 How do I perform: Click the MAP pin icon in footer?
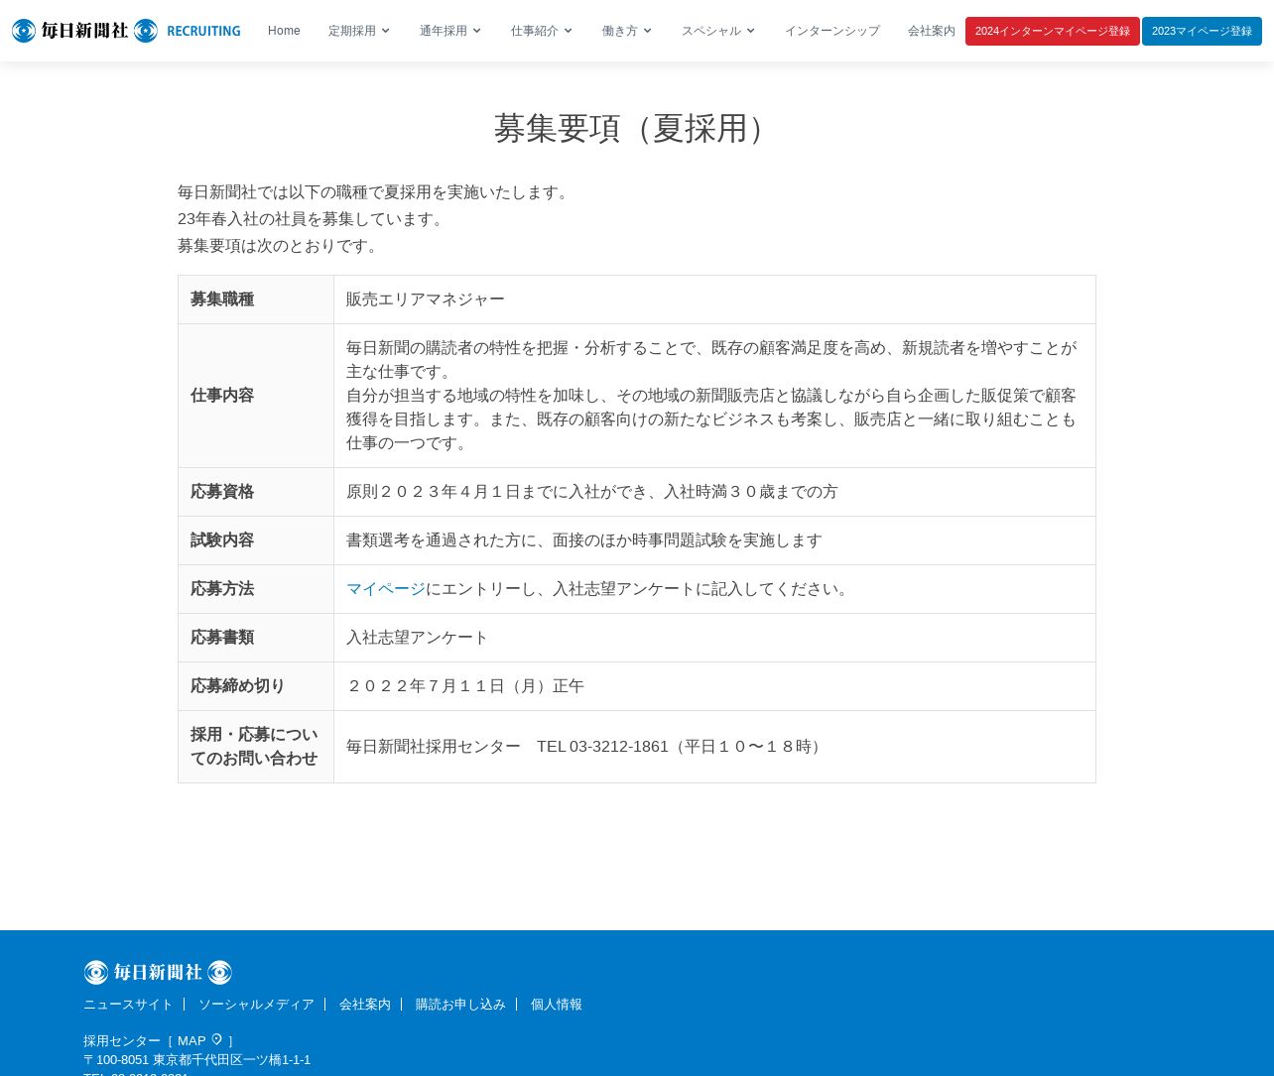(216, 1040)
